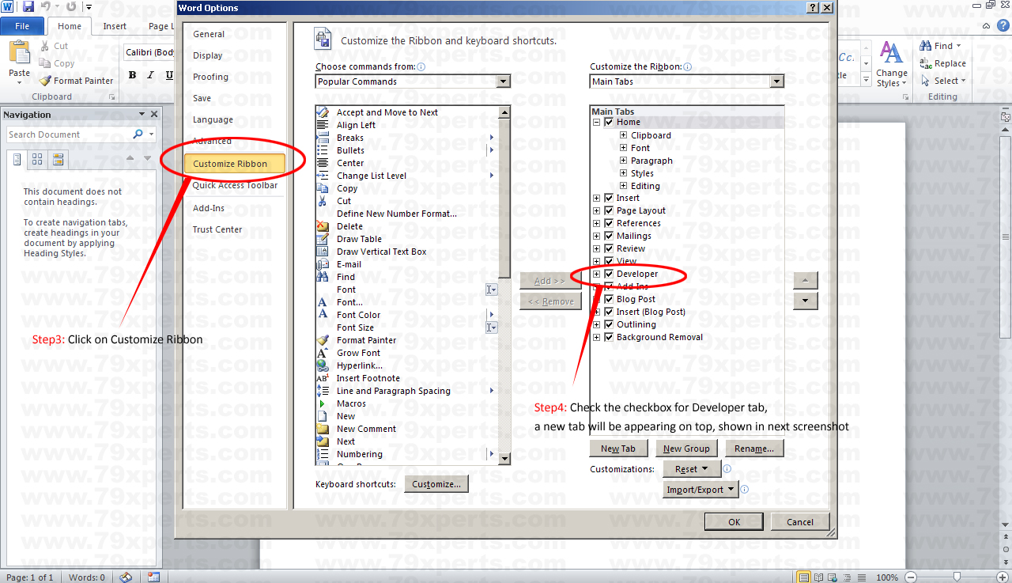Screen dimensions: 1012x583
Task: Click the zoom slider handle in status bar
Action: [x=957, y=577]
